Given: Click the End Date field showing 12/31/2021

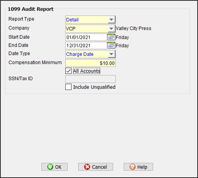Looking at the screenshot, I should pos(86,46).
